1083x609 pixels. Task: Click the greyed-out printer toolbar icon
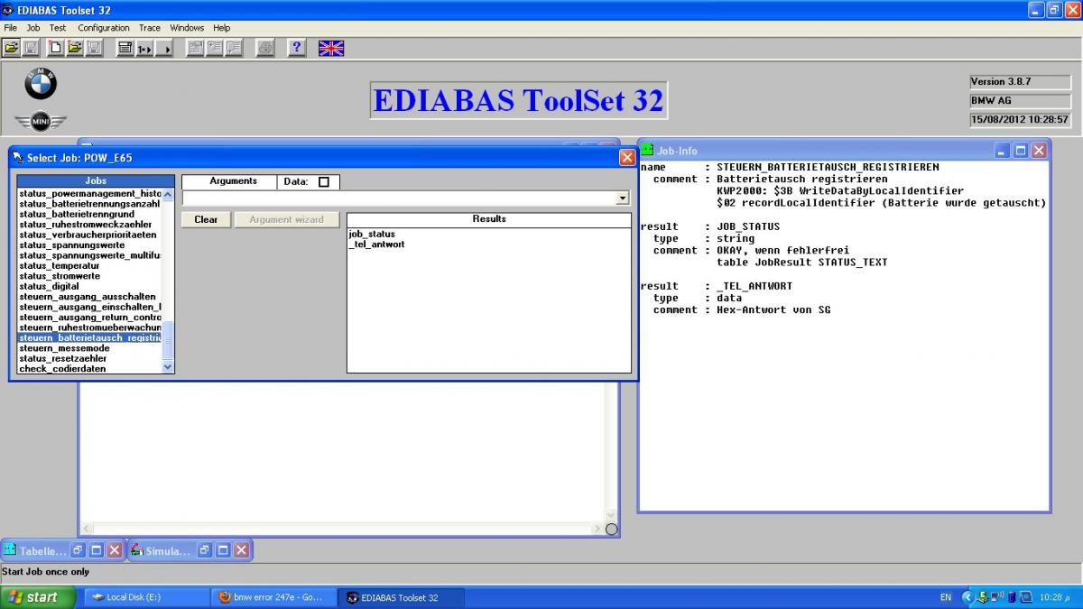pyautogui.click(x=264, y=48)
